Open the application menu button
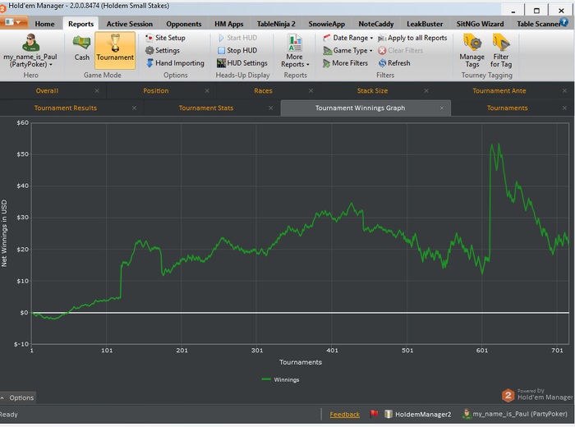Viewport: 575px width, 427px height. [14, 23]
